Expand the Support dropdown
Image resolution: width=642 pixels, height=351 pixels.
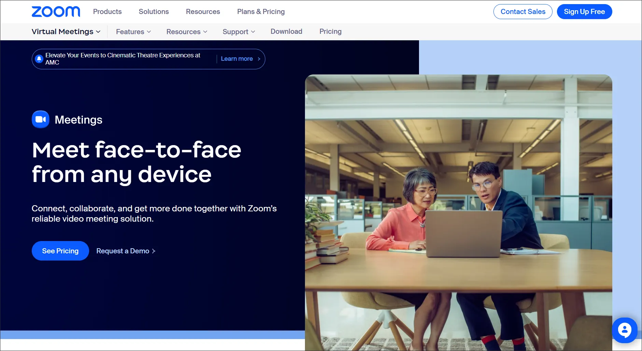point(239,32)
